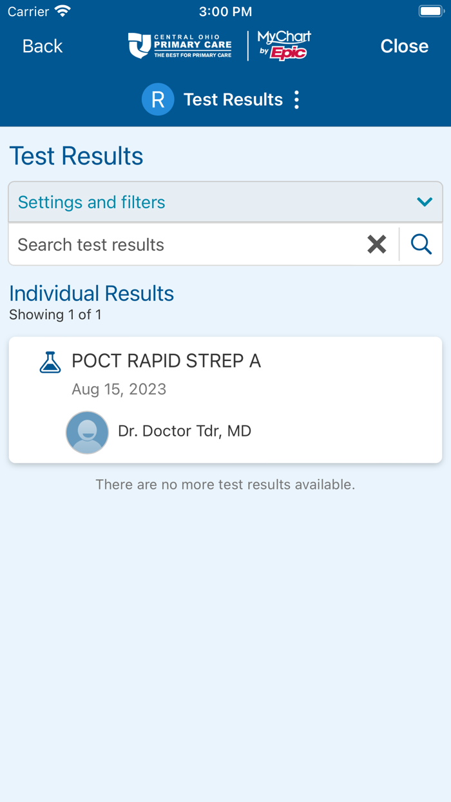This screenshot has height=802, width=451.
Task: Open the MyChart by Epic logo
Action: (x=282, y=45)
